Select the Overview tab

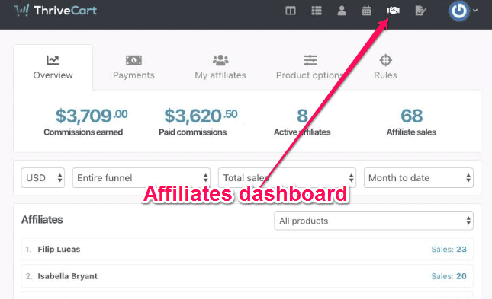coord(53,67)
